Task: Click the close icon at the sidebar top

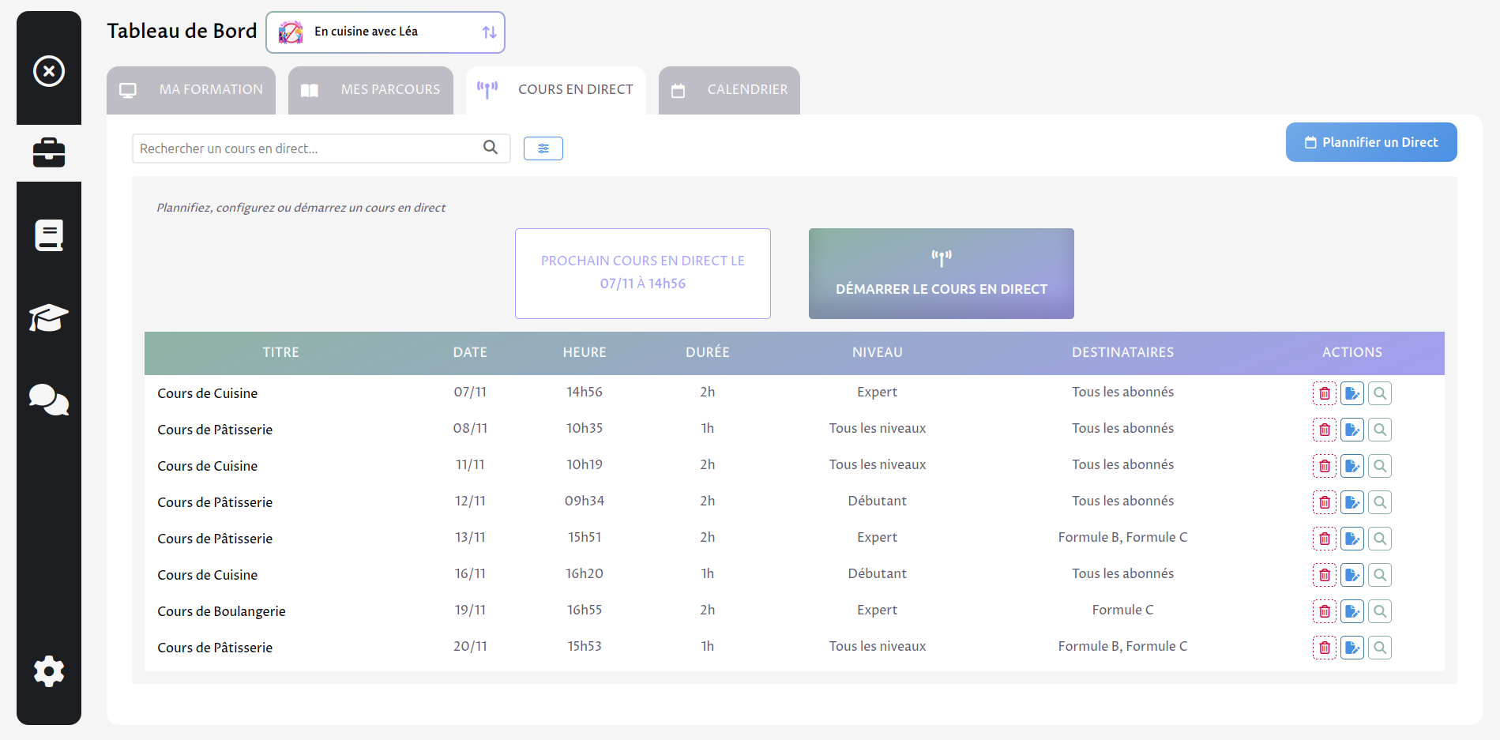Action: coord(48,70)
